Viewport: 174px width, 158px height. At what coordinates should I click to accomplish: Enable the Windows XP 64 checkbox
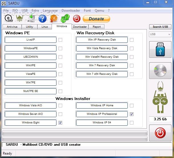click(131, 123)
